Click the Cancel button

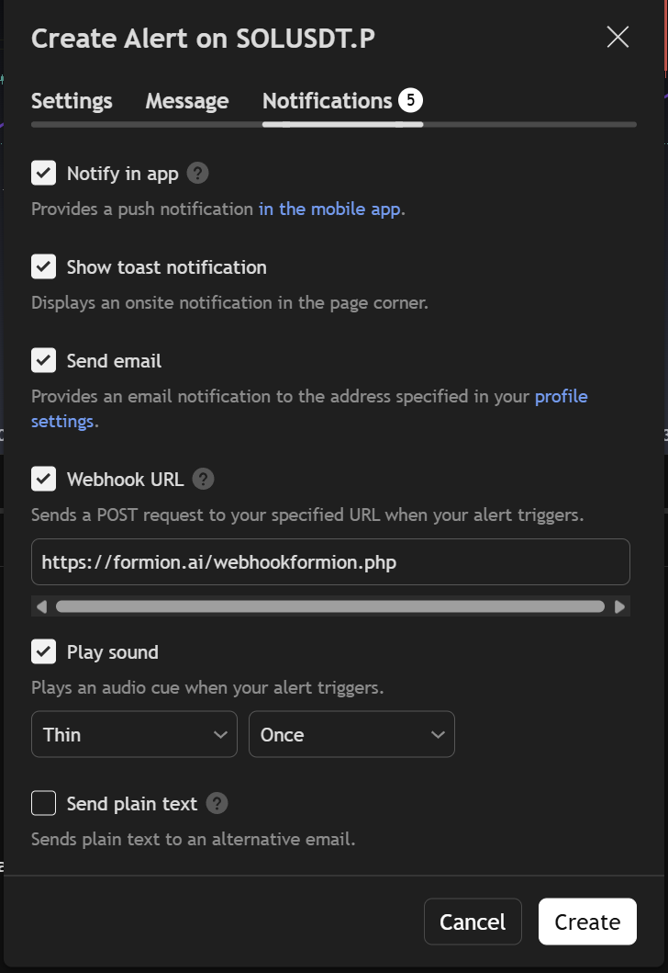[x=473, y=922]
